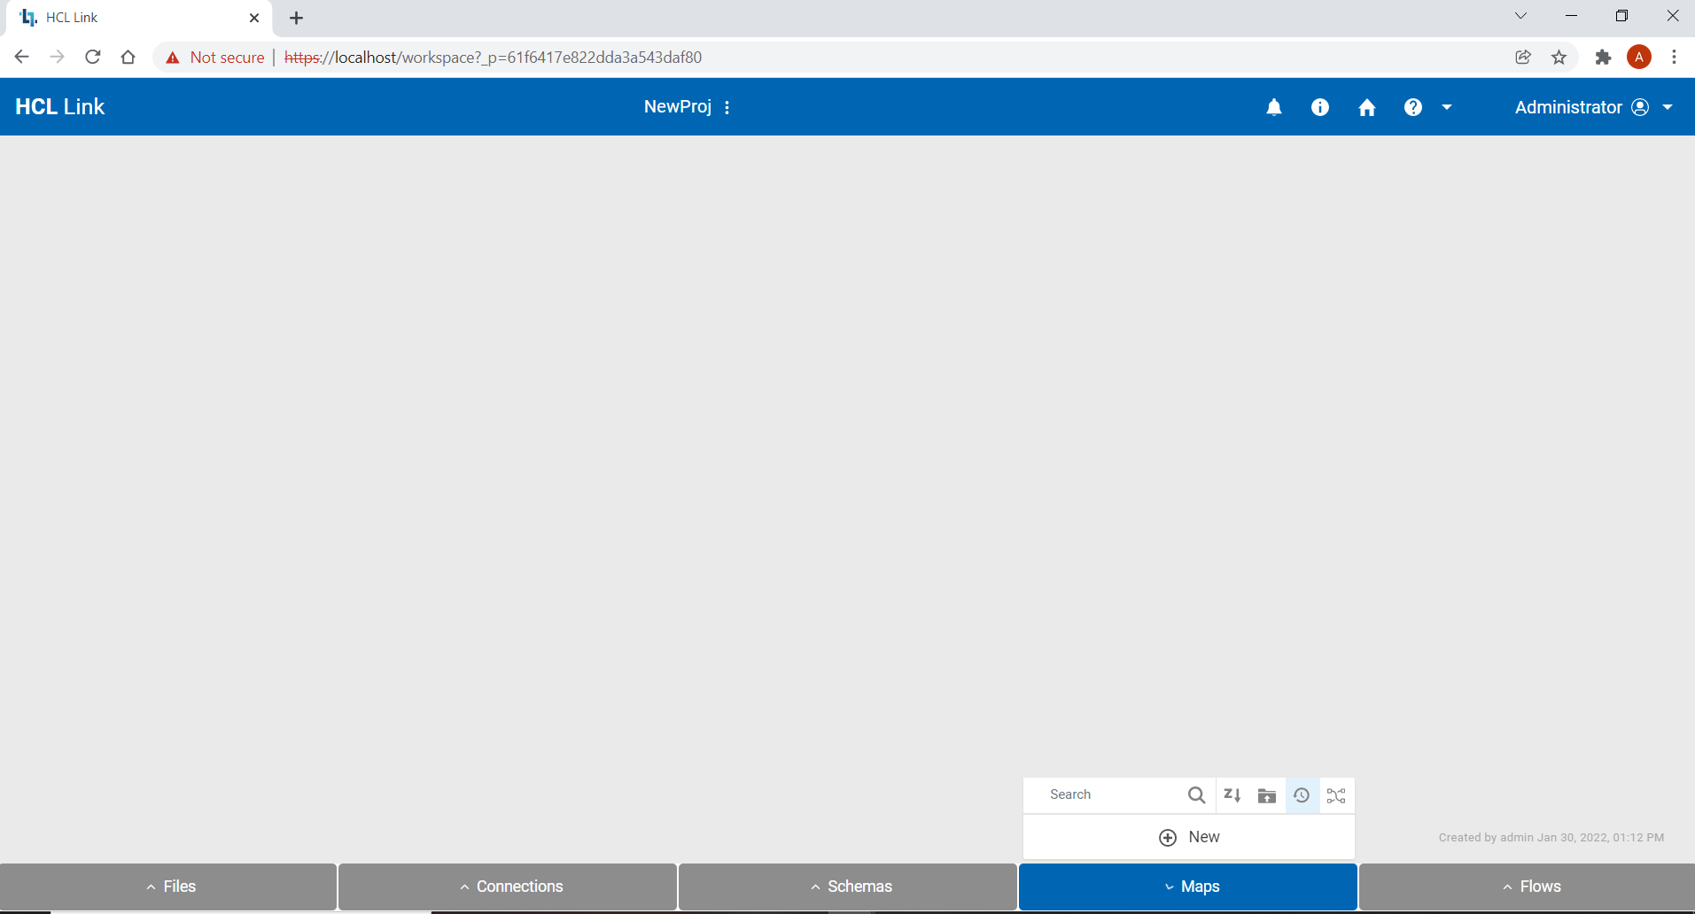Import a map using the folder upload icon
This screenshot has height=914, width=1695.
tap(1266, 794)
